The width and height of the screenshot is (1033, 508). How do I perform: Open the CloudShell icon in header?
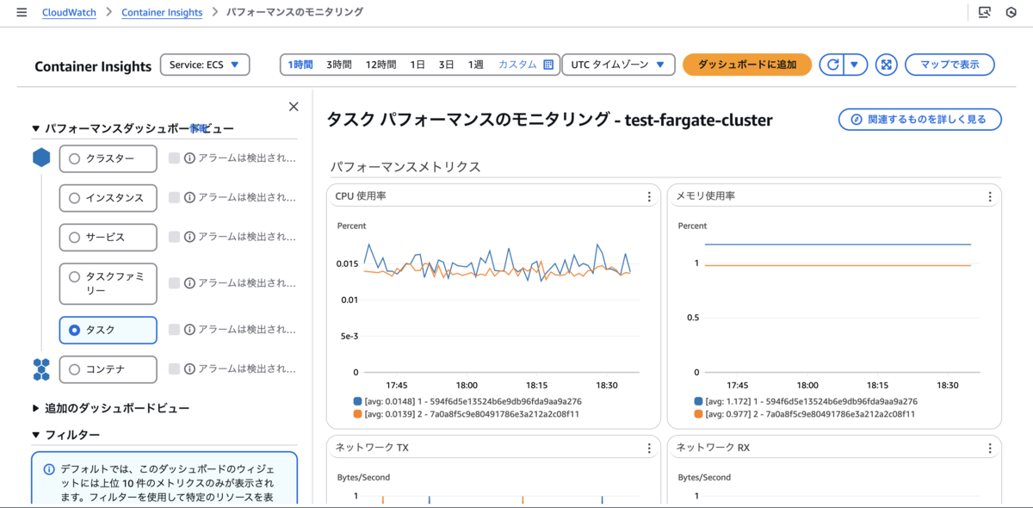985,13
